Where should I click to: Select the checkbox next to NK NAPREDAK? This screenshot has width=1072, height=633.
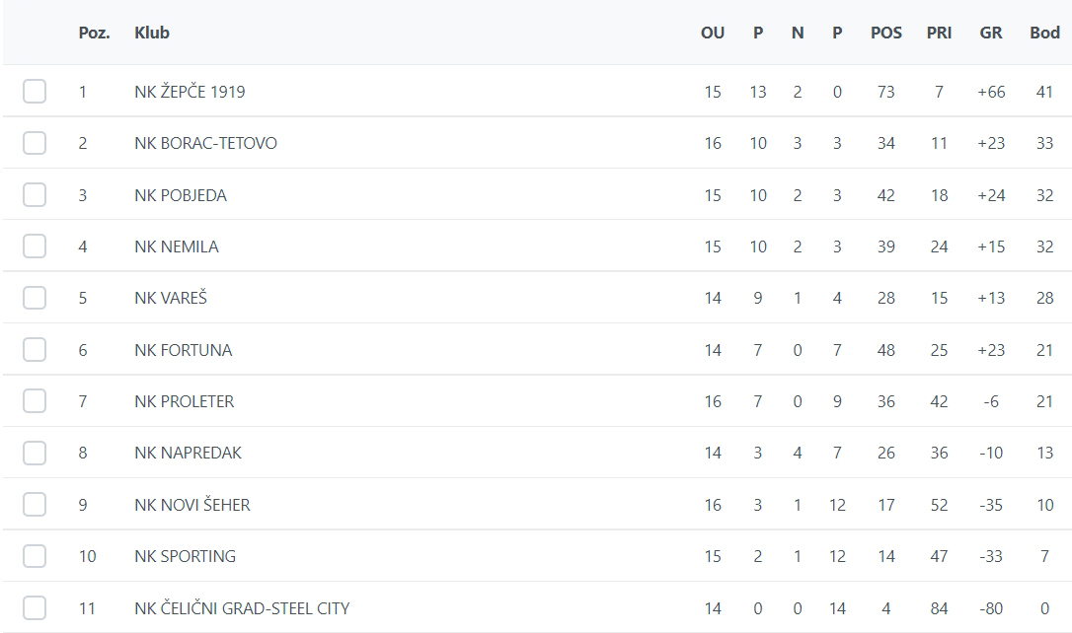pyautogui.click(x=35, y=453)
